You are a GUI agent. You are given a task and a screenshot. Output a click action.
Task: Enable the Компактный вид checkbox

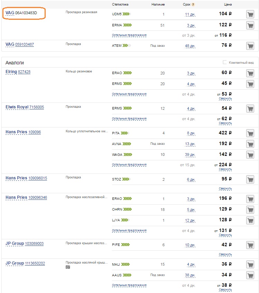point(225,62)
